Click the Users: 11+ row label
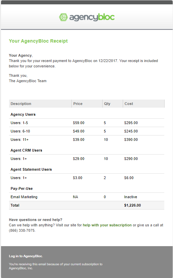 coord(19,140)
